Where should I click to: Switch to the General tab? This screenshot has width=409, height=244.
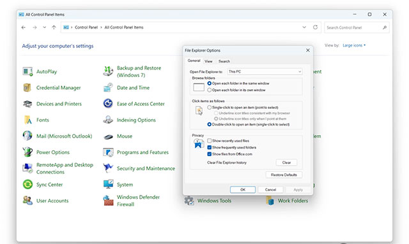coord(194,61)
